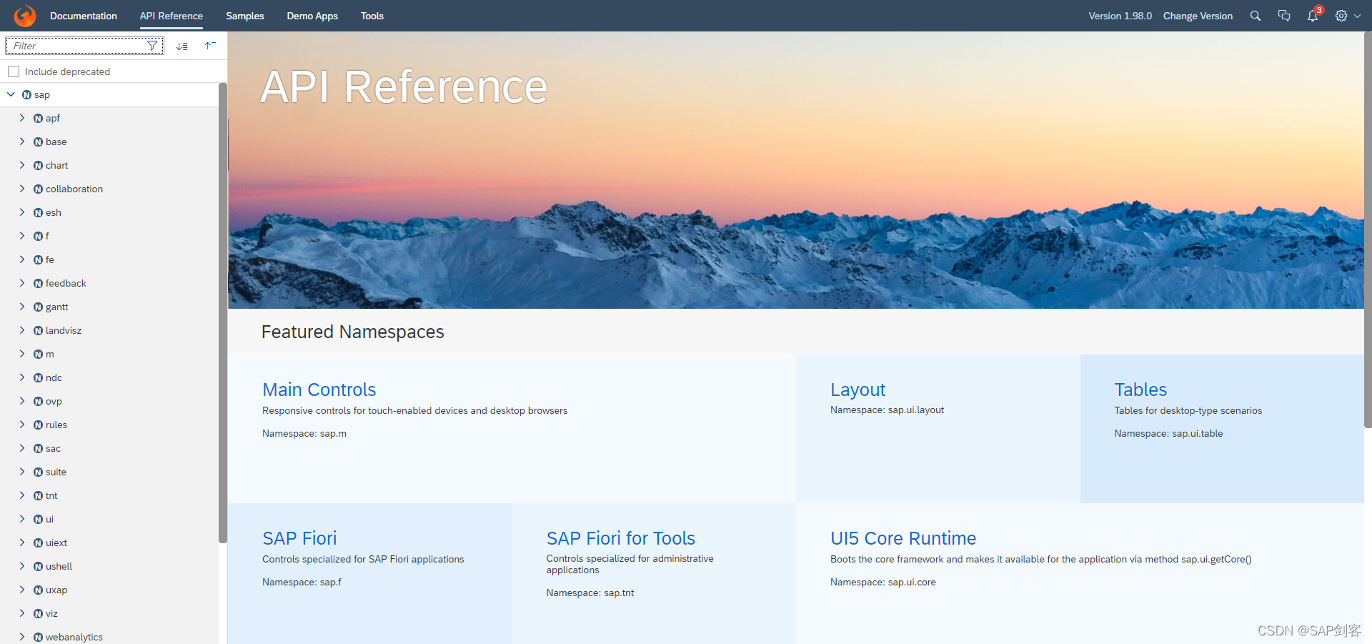The image size is (1372, 644).
Task: Click the namespace icon beside viz
Action: pos(39,614)
